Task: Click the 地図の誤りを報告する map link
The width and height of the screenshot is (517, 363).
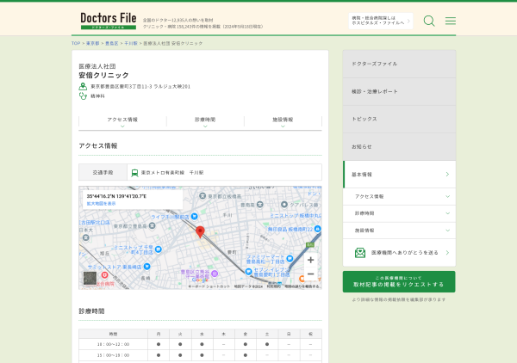Action: [x=302, y=286]
